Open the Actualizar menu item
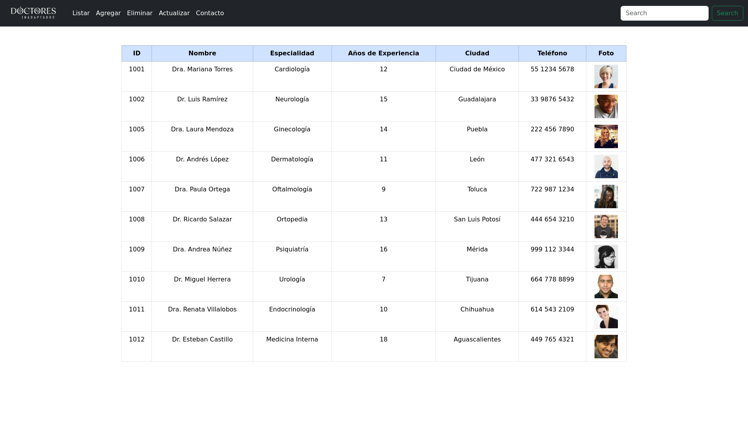Image resolution: width=748 pixels, height=421 pixels. (x=174, y=13)
